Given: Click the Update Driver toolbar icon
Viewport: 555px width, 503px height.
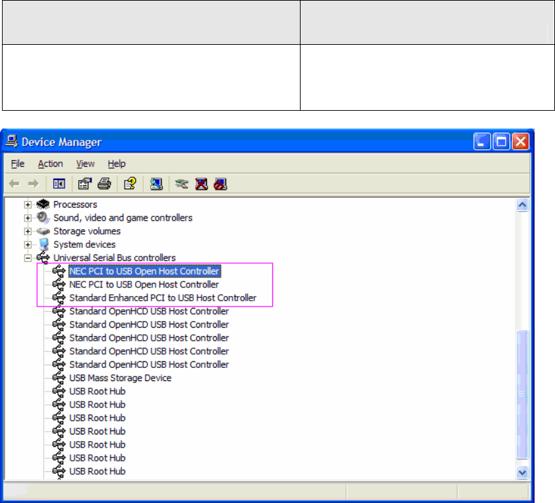Looking at the screenshot, I should [181, 184].
